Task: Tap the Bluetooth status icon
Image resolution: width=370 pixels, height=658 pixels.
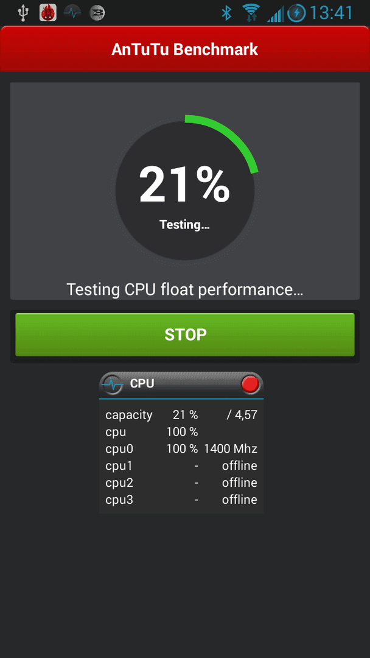Action: (x=227, y=13)
